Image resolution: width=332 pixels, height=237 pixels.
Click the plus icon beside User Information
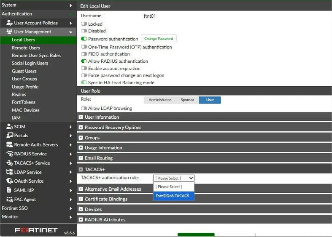(x=81, y=117)
